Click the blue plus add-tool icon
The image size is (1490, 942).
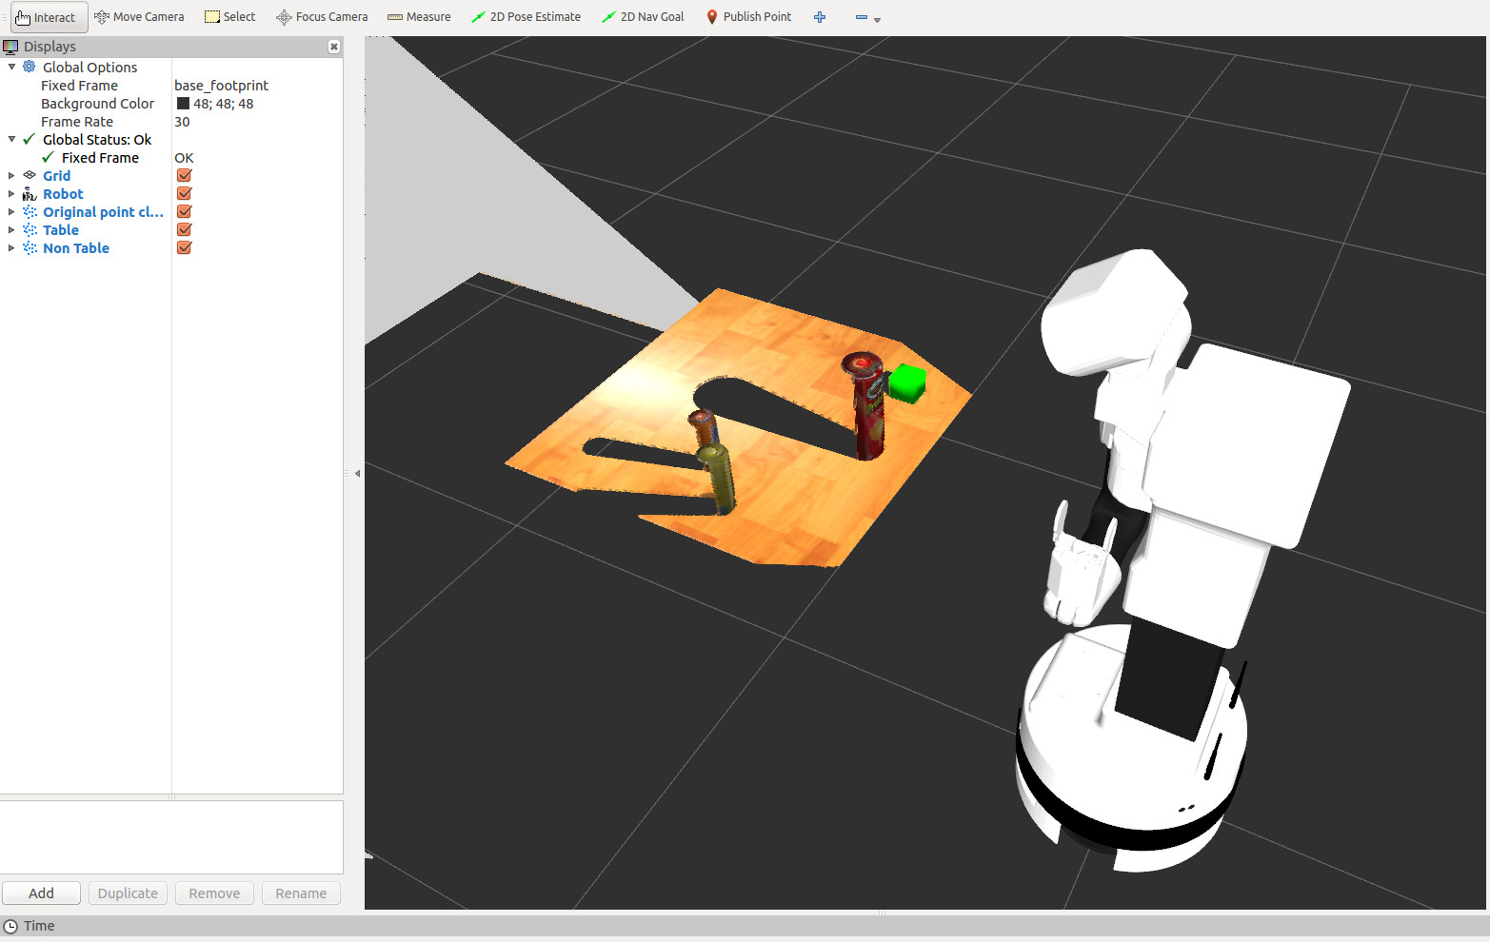[820, 17]
